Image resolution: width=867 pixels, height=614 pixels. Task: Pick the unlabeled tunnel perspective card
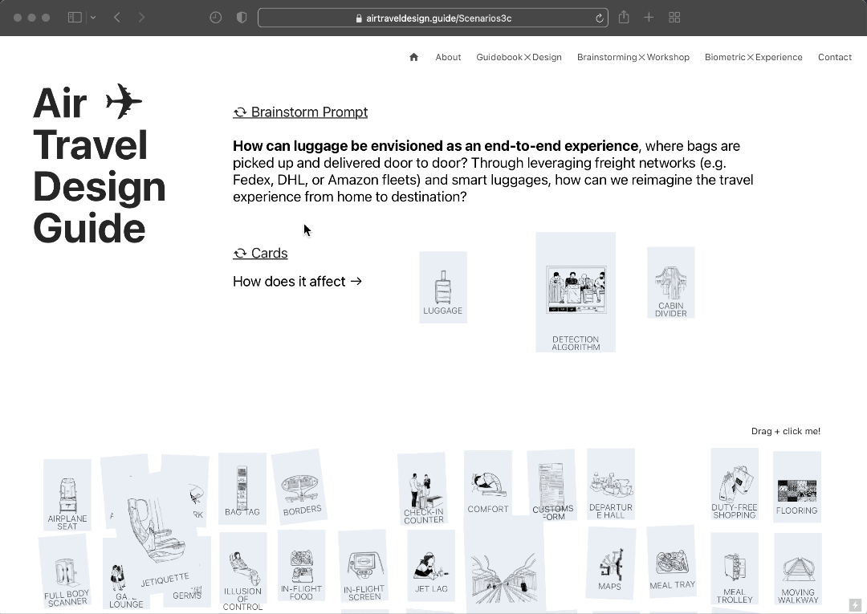(x=504, y=564)
